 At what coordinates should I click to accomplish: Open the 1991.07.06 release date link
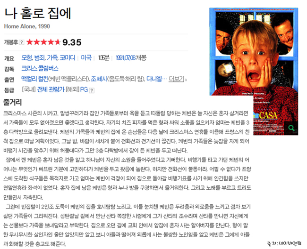coord(126,58)
